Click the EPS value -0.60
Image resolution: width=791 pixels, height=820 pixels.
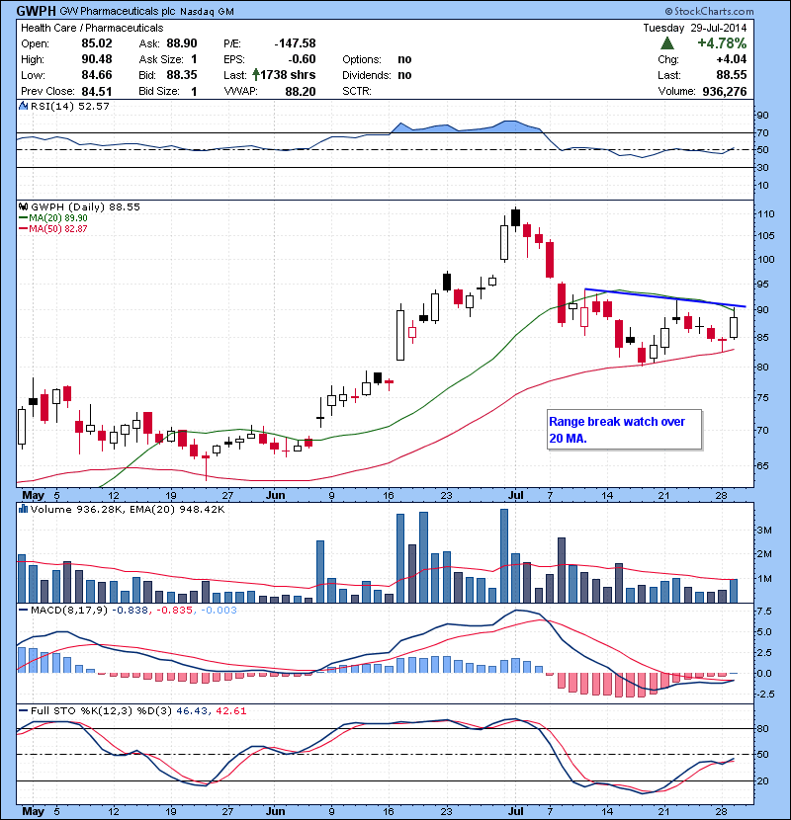302,58
